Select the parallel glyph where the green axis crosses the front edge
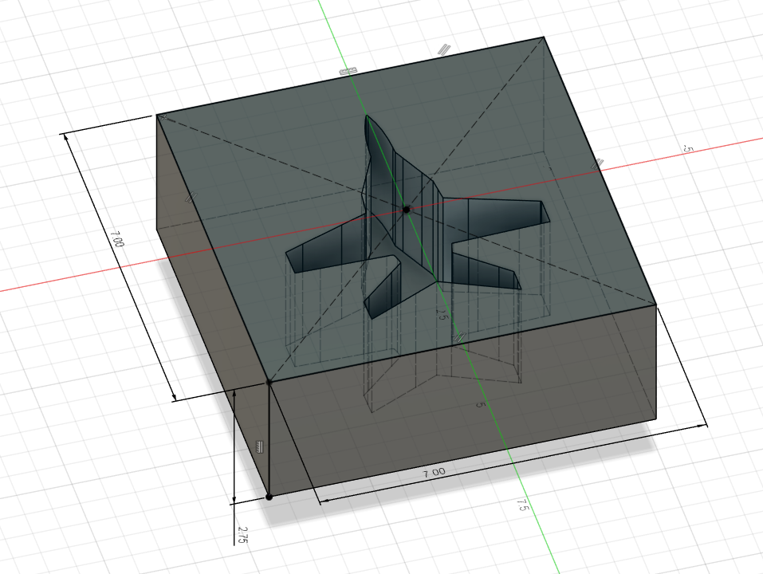Viewport: 763px width, 574px height. 460,337
